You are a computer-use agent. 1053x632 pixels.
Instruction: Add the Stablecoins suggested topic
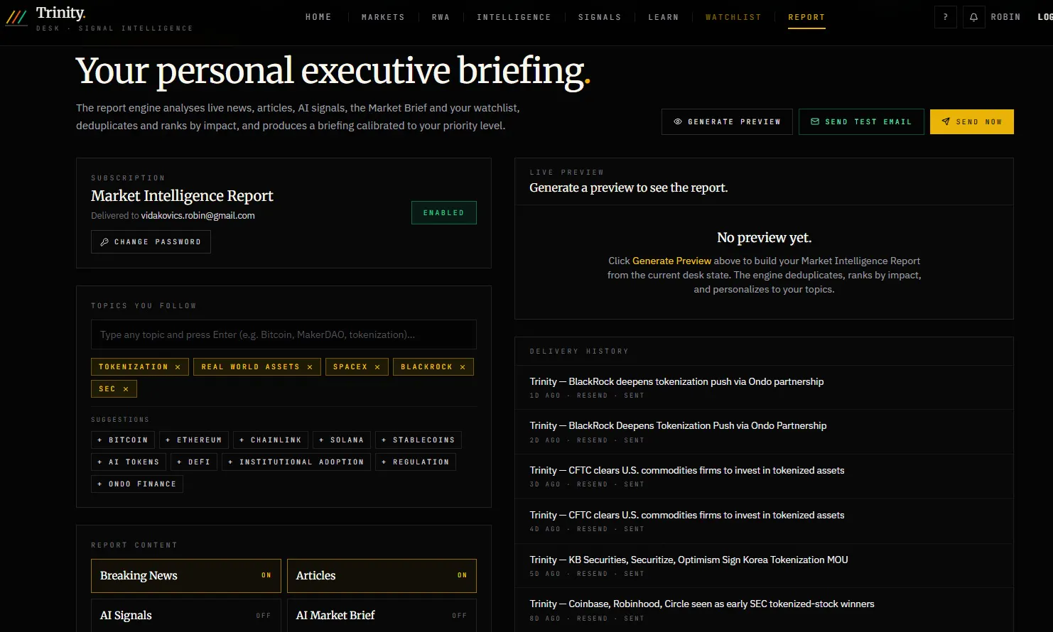418,440
